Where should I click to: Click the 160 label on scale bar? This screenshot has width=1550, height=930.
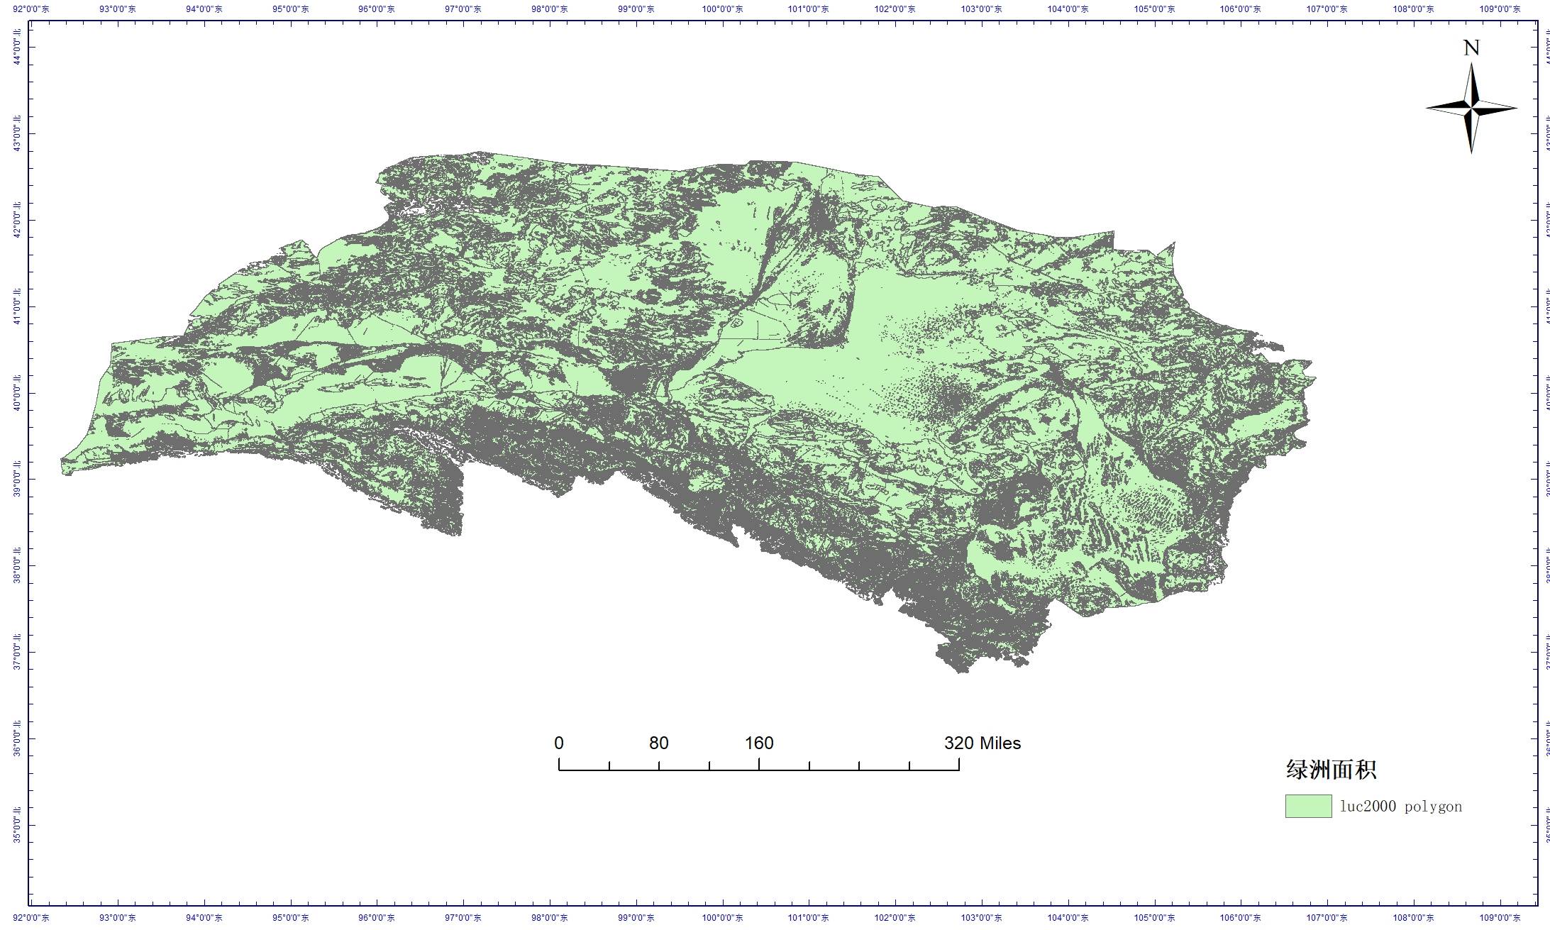tap(759, 743)
